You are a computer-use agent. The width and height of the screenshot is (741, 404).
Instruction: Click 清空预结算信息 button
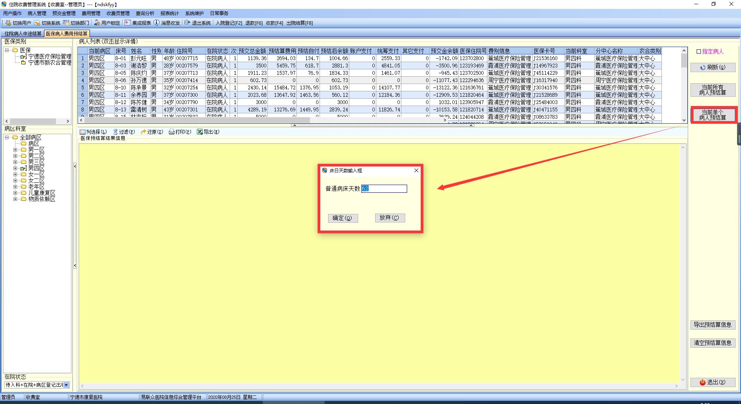713,343
